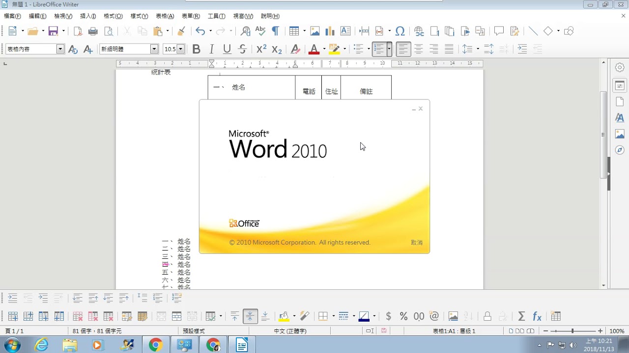Open the 表格(A) menu
629x353 pixels.
[165, 16]
